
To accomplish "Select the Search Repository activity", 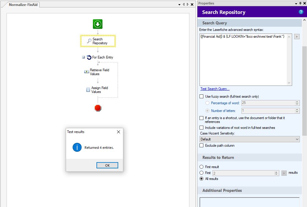I will [98, 41].
